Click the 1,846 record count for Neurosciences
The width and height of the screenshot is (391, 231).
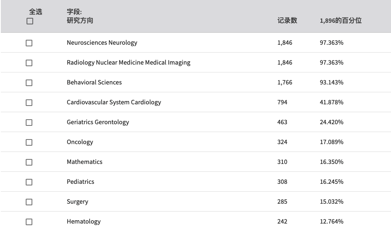pos(284,43)
